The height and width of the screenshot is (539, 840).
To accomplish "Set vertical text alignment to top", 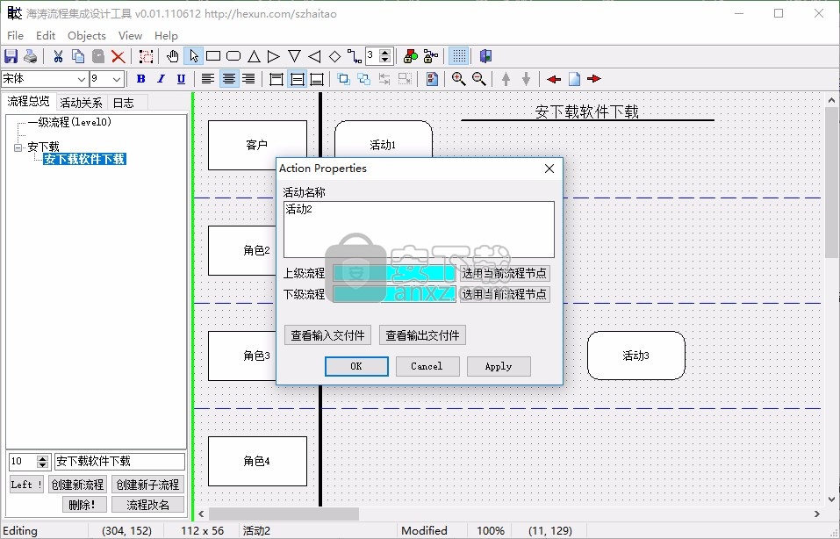I will coord(276,79).
